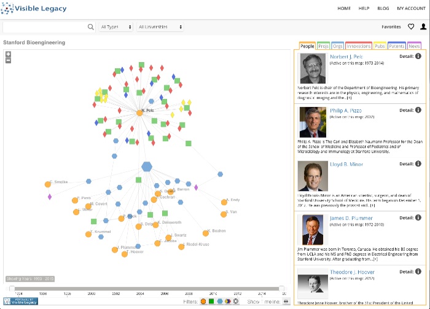Click the search magnifier icon

pos(90,27)
